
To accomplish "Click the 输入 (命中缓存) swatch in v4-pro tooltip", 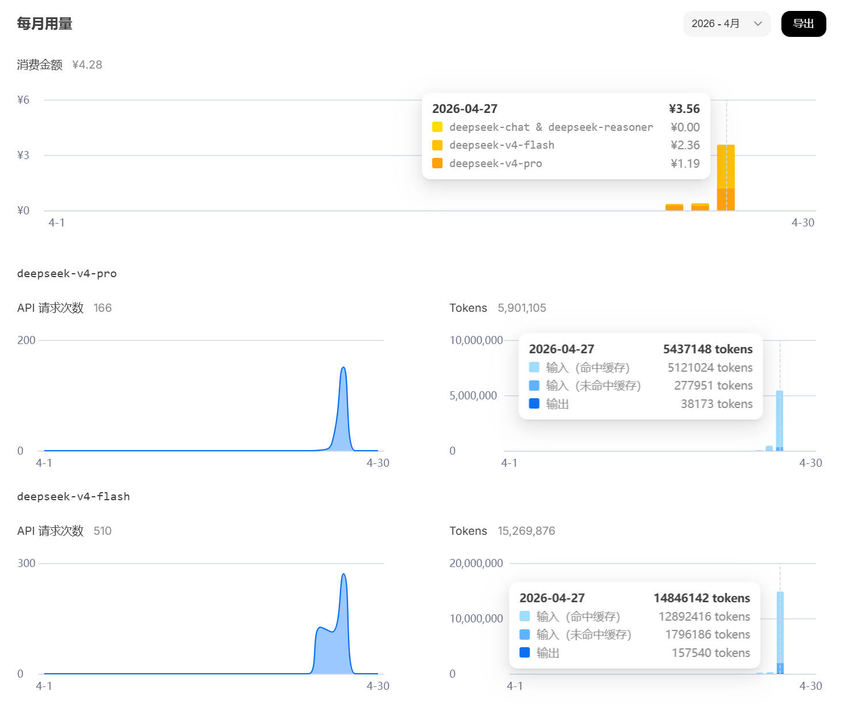I will point(534,368).
